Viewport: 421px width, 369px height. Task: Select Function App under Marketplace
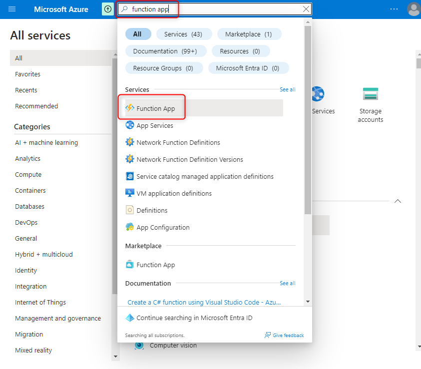click(154, 265)
